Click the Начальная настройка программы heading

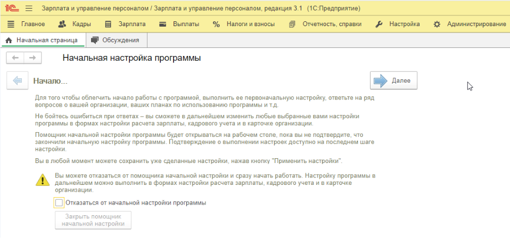click(131, 58)
